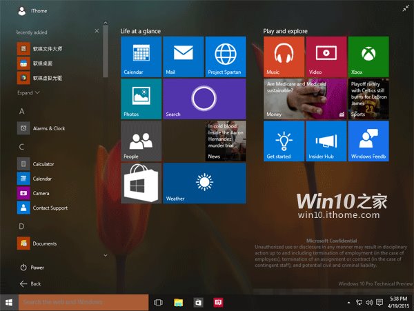The height and width of the screenshot is (311, 414).
Task: Open the Mail tile
Action: pos(184,57)
